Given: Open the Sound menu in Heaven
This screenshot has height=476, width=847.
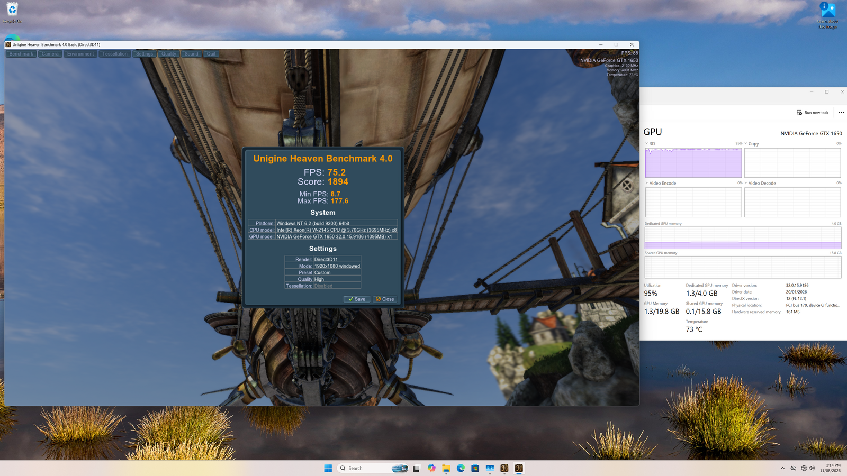Looking at the screenshot, I should 192,54.
